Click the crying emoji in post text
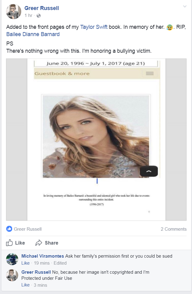192x294 pixels. tap(170, 27)
